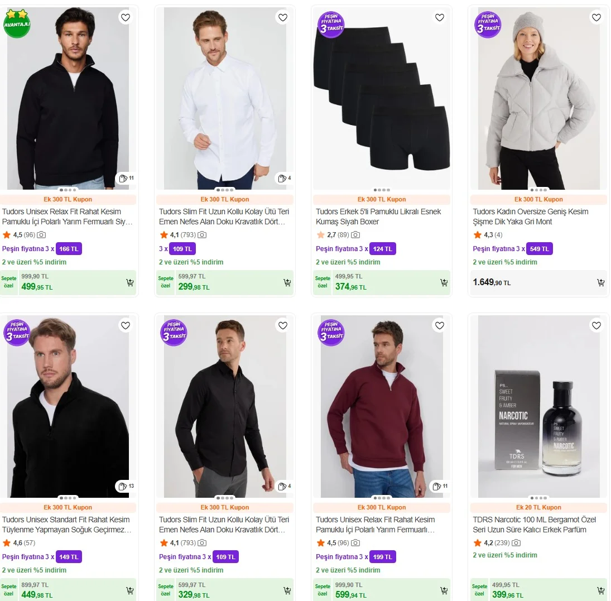Click Ek 20 TL Kupon badge
The image size is (611, 601).
coord(538,507)
